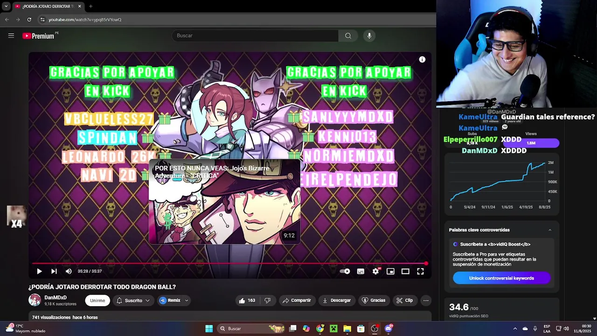597x336 pixels.
Task: Collapse Palabras clave controvertidas panel
Action: click(x=550, y=230)
